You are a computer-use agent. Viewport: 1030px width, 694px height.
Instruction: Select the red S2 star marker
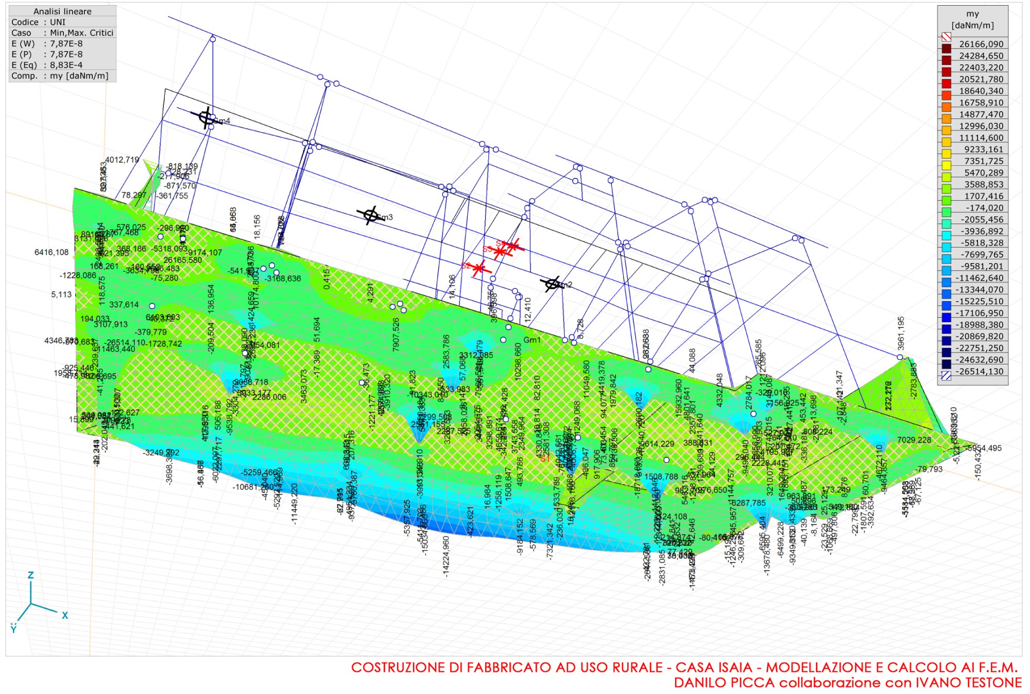pos(479,268)
